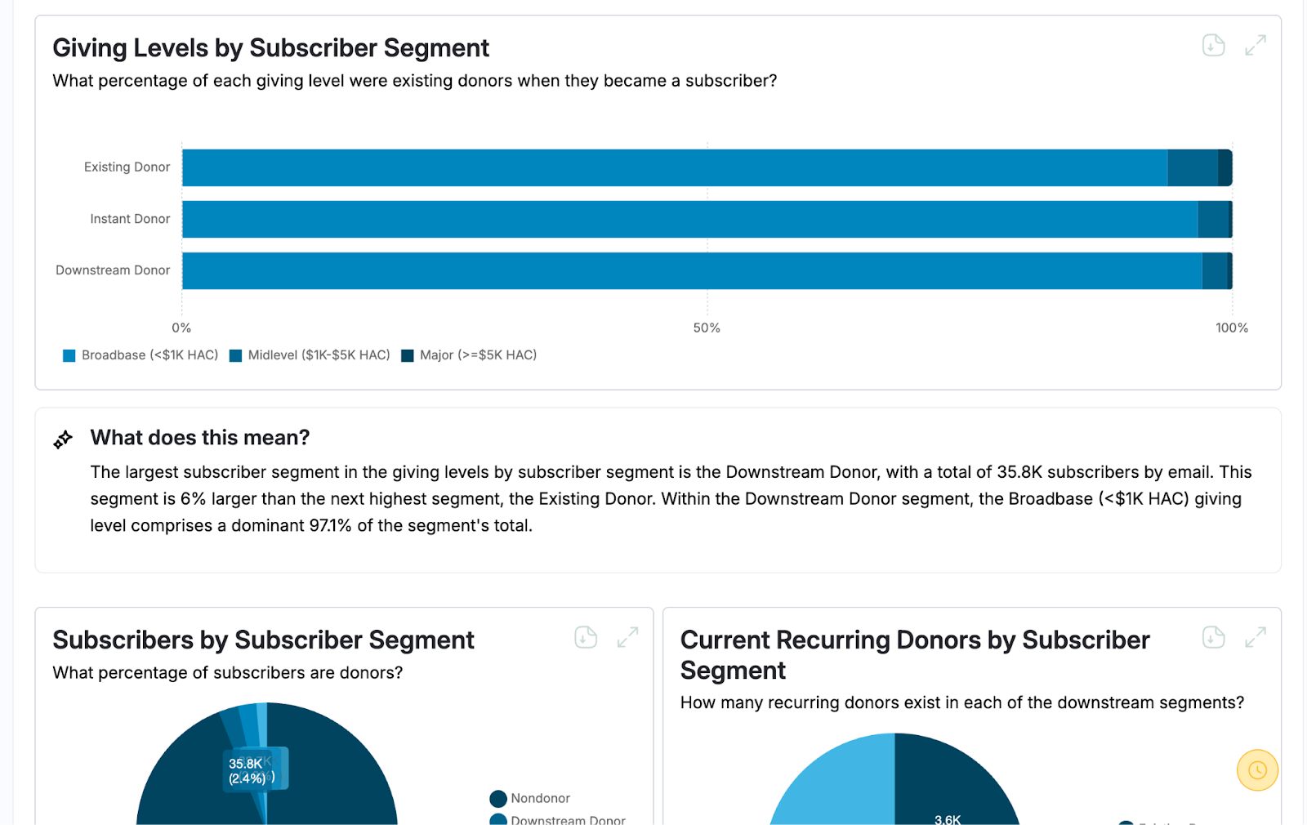Select the Existing Donor Broadbase bar segment
Viewport: 1307px width, 825px height.
coord(674,167)
